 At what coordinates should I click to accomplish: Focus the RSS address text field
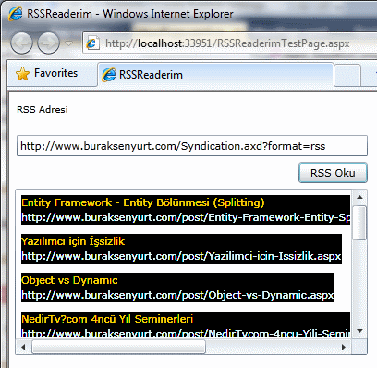point(192,146)
